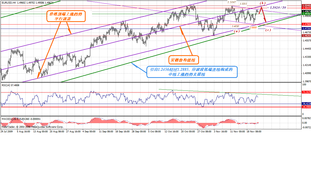This screenshot has height=175, width=311.
Task: Click the current price label 1.49674
Action: (306, 11)
